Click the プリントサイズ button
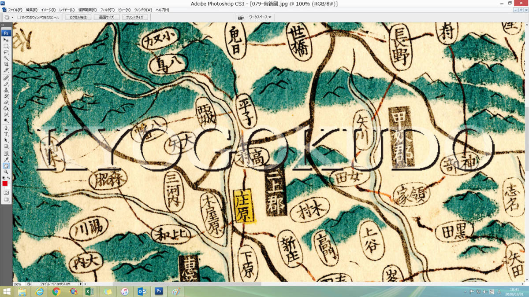Viewport: 529px width, 297px height. click(134, 17)
